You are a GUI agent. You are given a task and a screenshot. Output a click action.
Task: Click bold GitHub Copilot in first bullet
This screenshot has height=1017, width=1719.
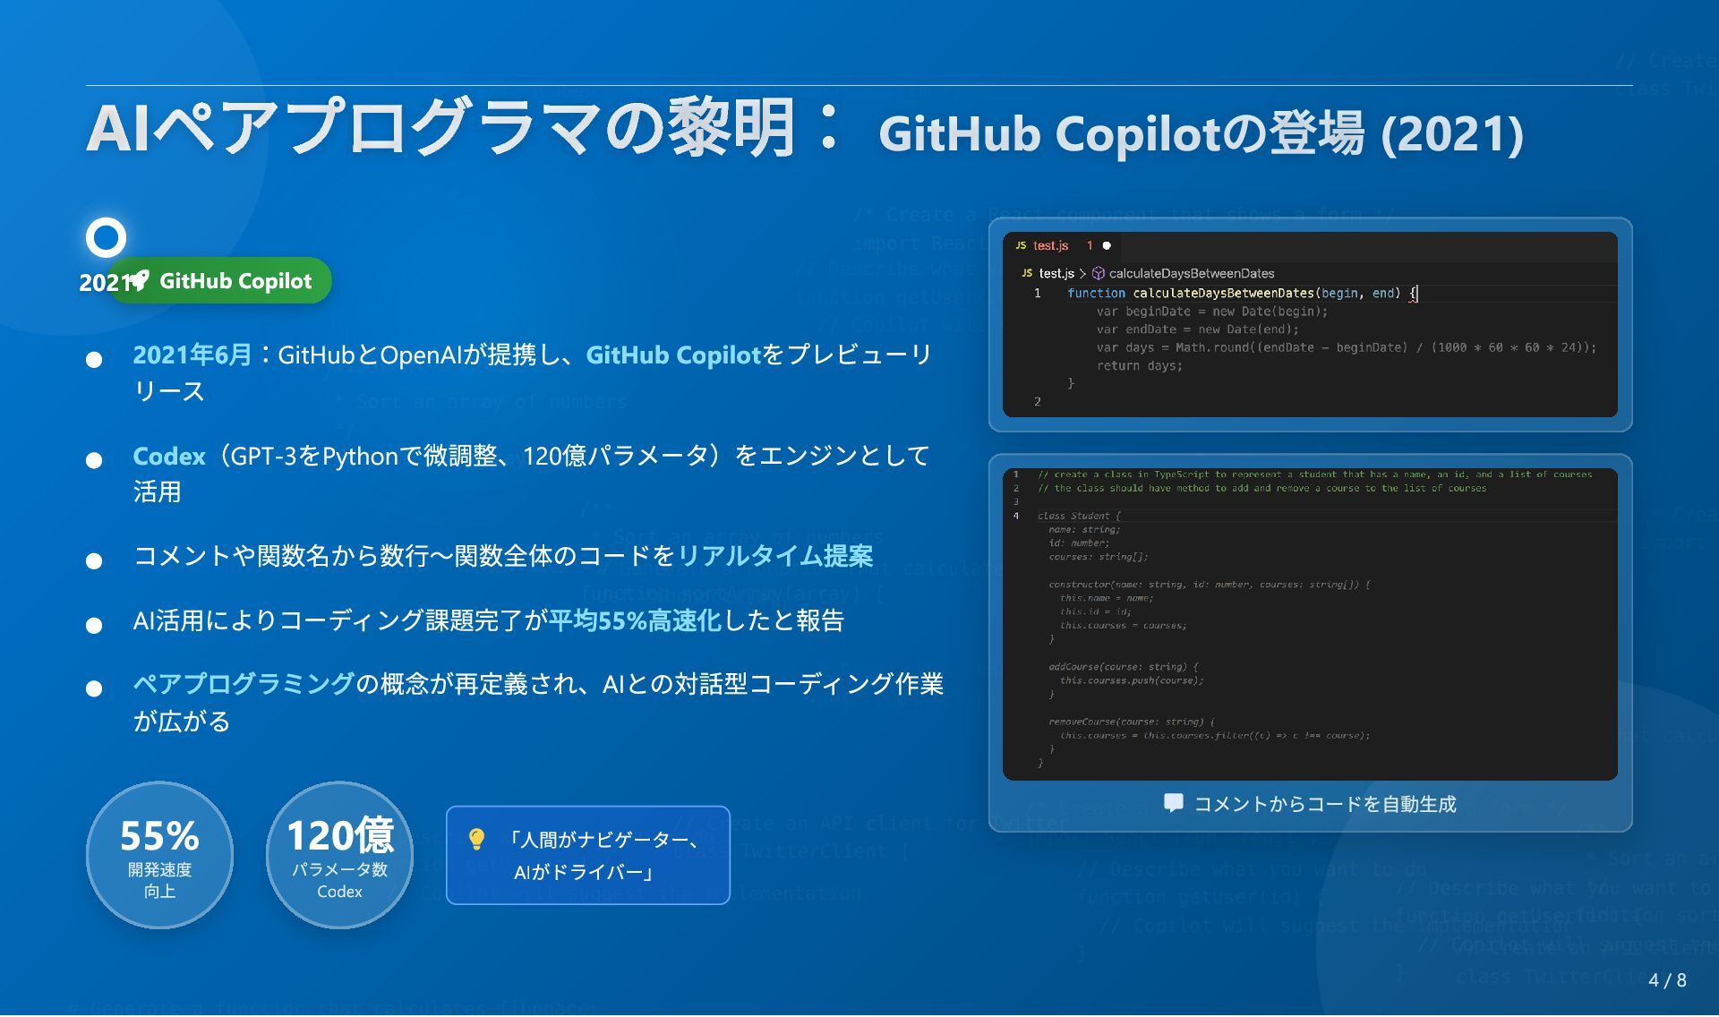(673, 355)
